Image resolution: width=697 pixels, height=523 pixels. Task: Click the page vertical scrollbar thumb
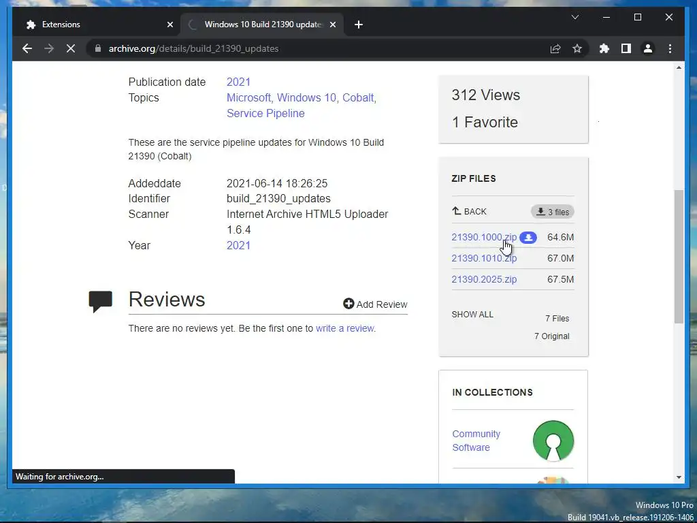click(x=679, y=257)
